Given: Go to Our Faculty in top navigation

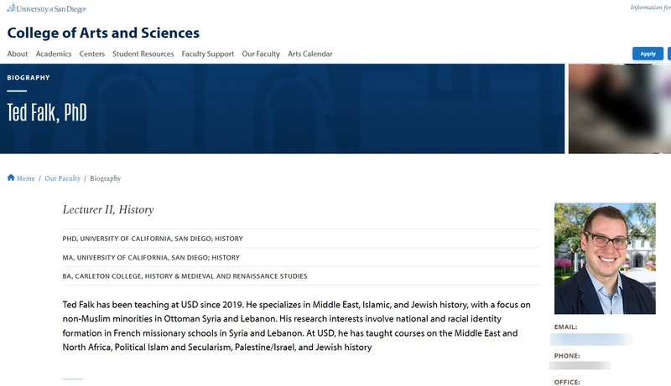Looking at the screenshot, I should point(261,54).
